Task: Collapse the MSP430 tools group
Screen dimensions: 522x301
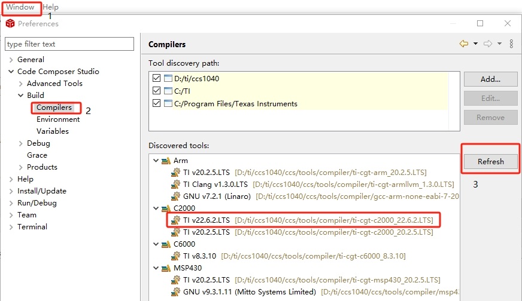Action: [156, 268]
